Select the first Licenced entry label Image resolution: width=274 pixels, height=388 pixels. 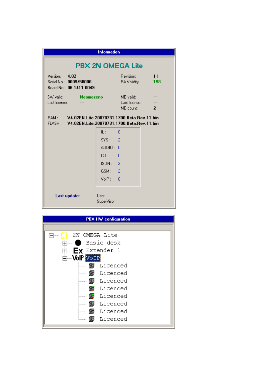click(x=113, y=266)
